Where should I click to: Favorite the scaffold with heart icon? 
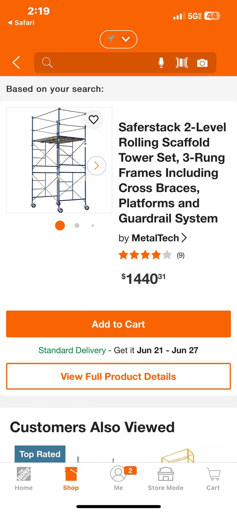[94, 119]
